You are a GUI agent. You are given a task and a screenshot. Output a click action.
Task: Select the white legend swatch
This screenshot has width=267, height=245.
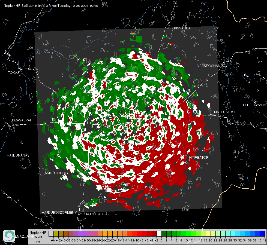159,234
